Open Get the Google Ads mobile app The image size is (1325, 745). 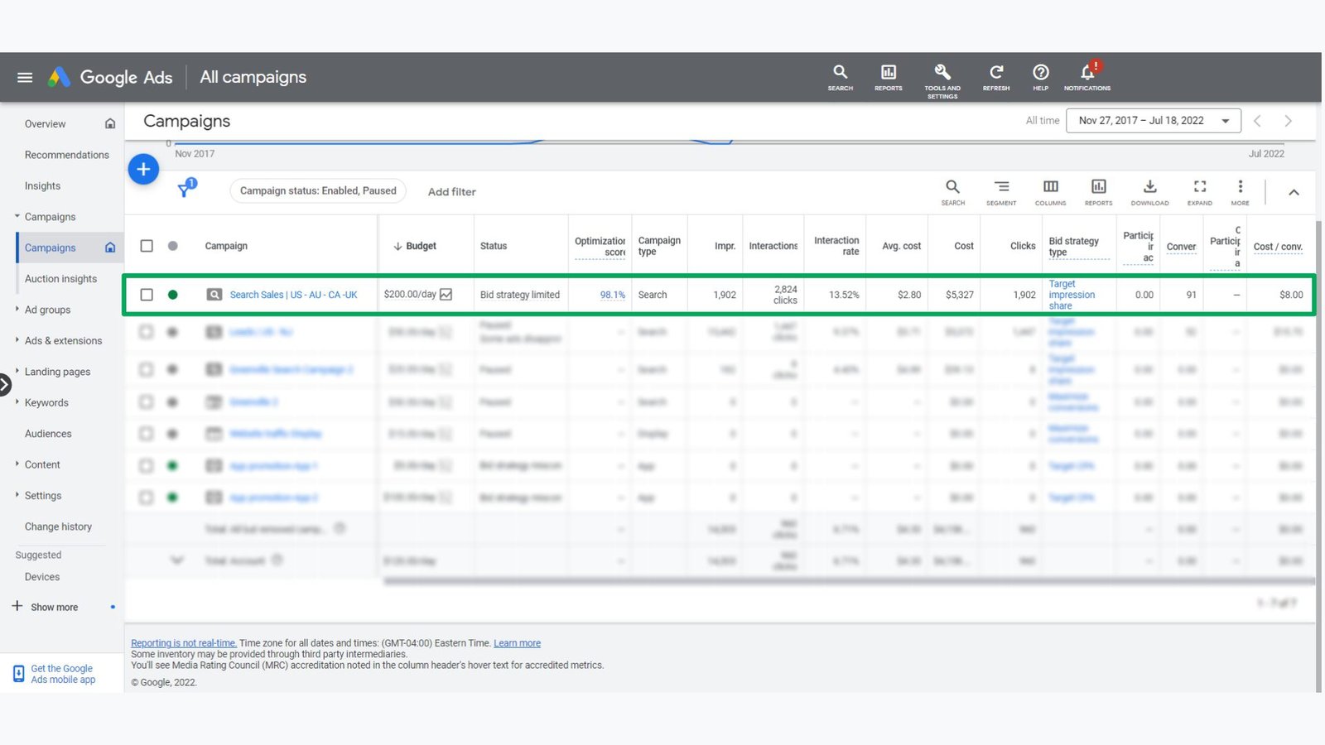(x=63, y=674)
